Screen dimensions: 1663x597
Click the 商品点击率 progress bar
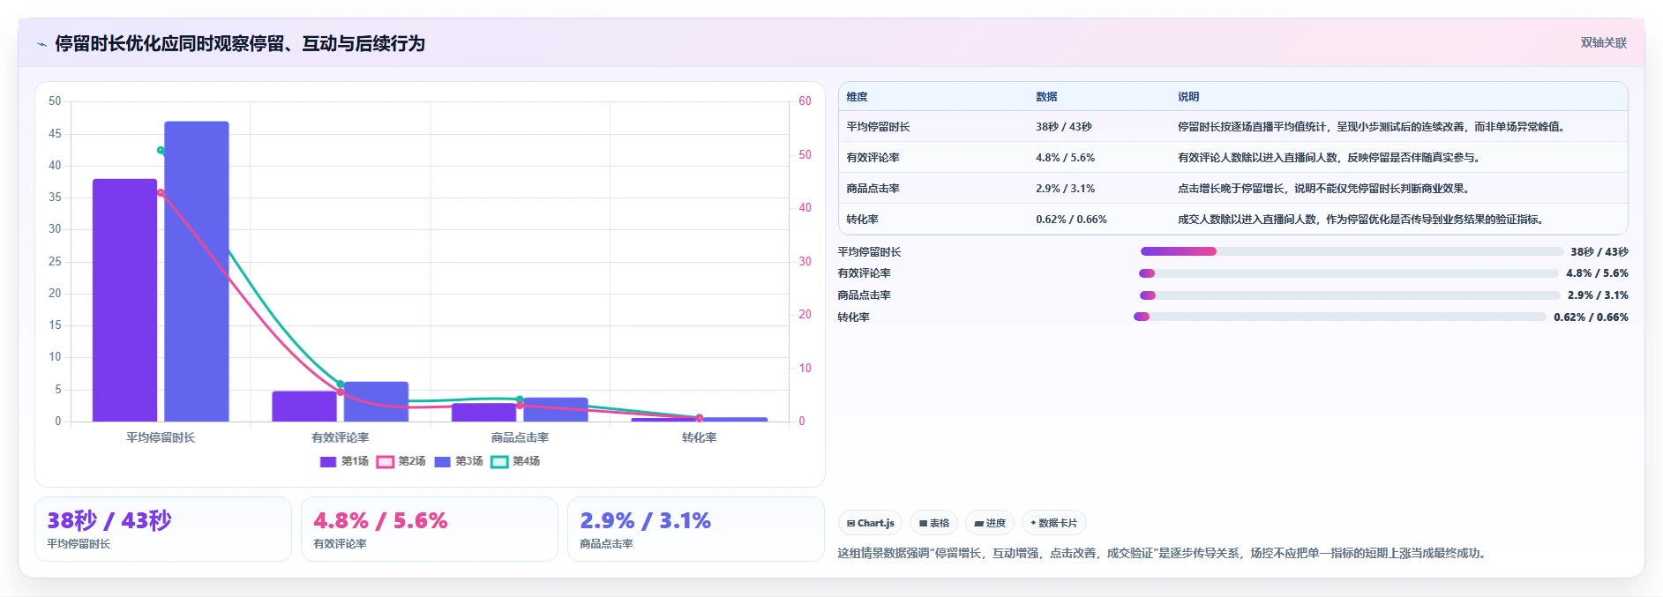point(1350,295)
